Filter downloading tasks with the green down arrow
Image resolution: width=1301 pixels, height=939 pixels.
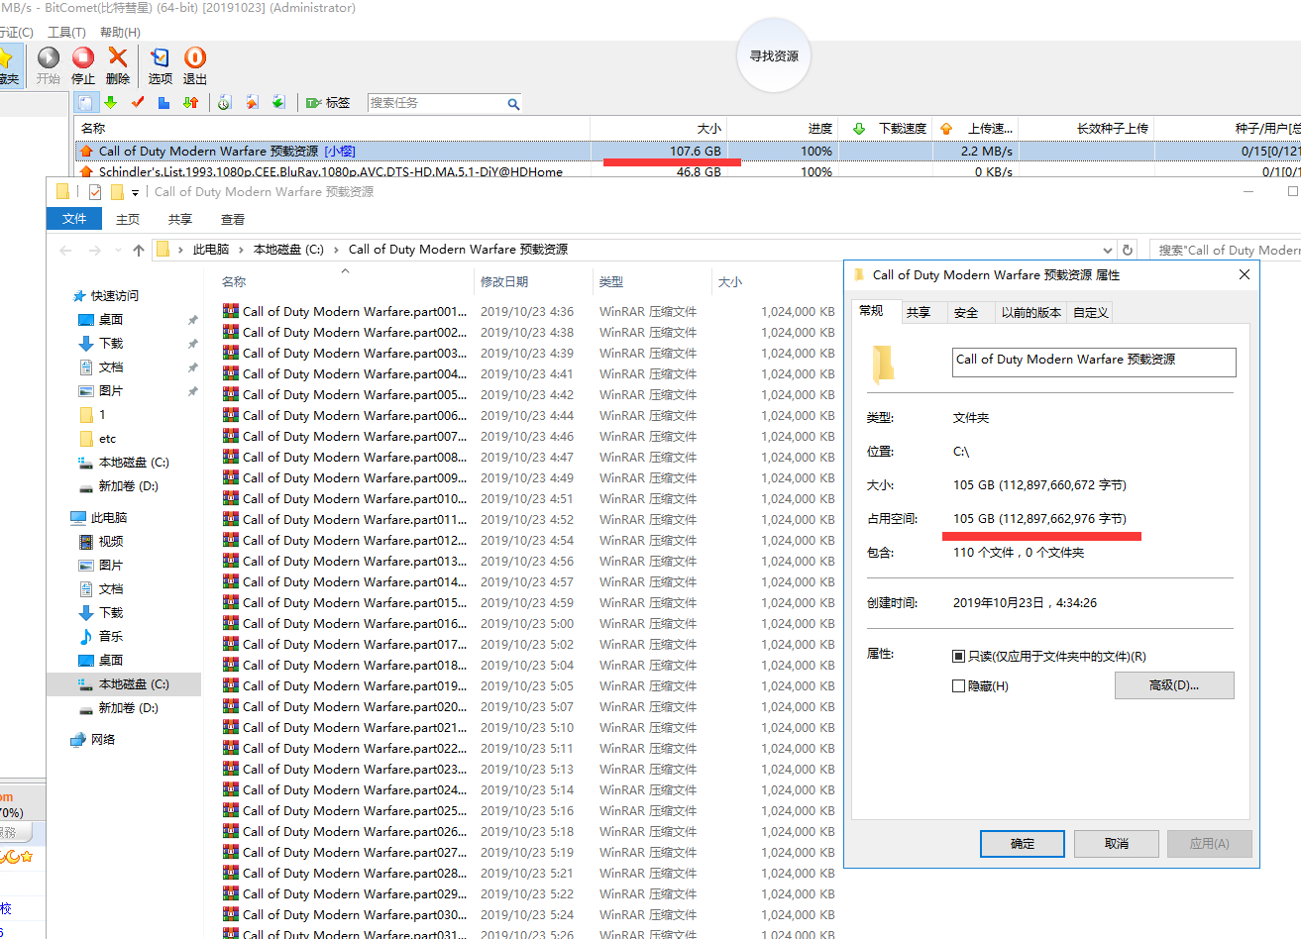pyautogui.click(x=111, y=103)
